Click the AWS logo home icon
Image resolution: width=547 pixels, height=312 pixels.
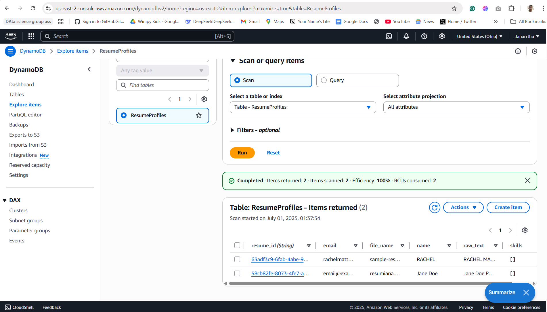pyautogui.click(x=11, y=36)
